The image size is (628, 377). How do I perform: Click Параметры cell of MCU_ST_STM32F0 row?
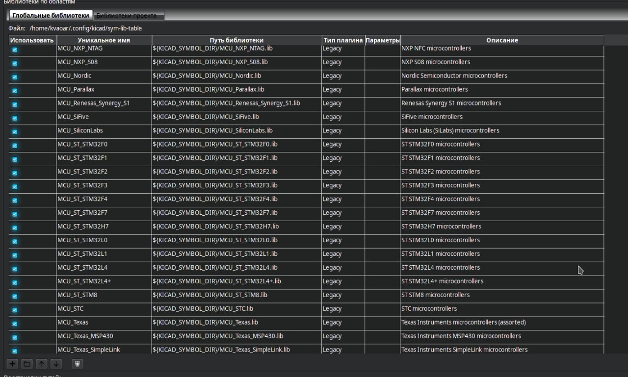383,145
